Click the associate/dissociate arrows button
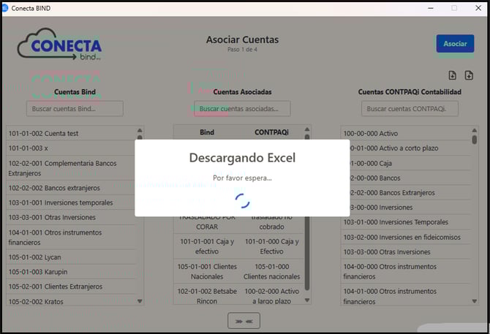 pos(244,321)
